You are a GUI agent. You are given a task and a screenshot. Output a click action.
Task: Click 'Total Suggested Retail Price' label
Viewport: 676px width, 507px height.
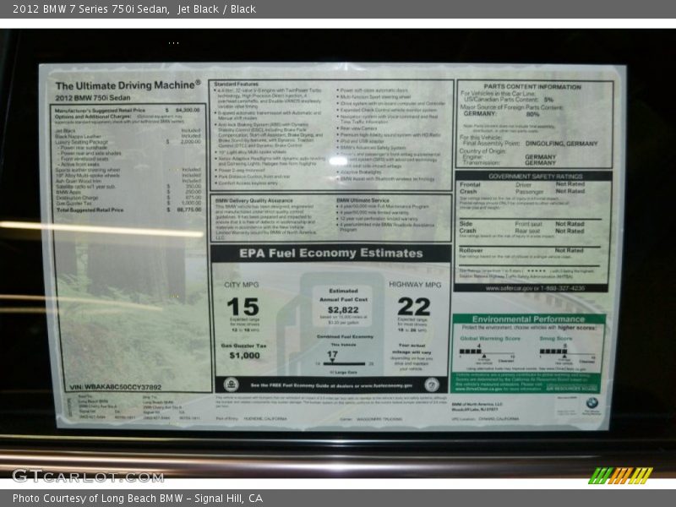click(x=90, y=210)
